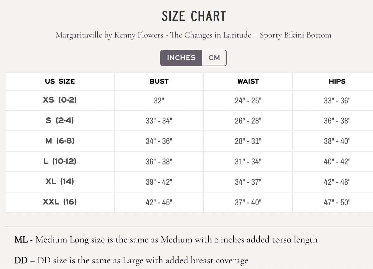Select the S (2-4) size row

pyautogui.click(x=60, y=120)
